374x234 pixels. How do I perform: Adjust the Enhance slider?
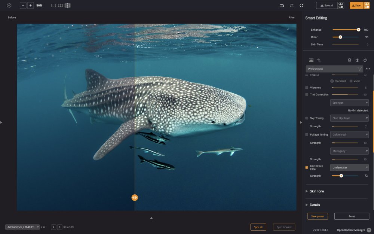(346, 30)
